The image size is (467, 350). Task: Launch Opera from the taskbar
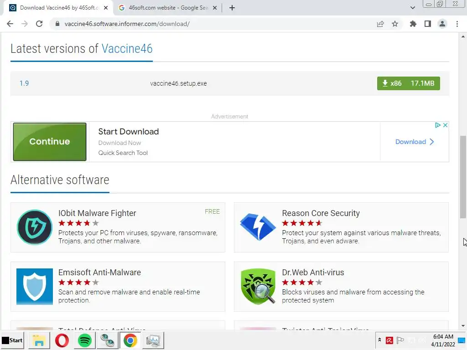(62, 340)
